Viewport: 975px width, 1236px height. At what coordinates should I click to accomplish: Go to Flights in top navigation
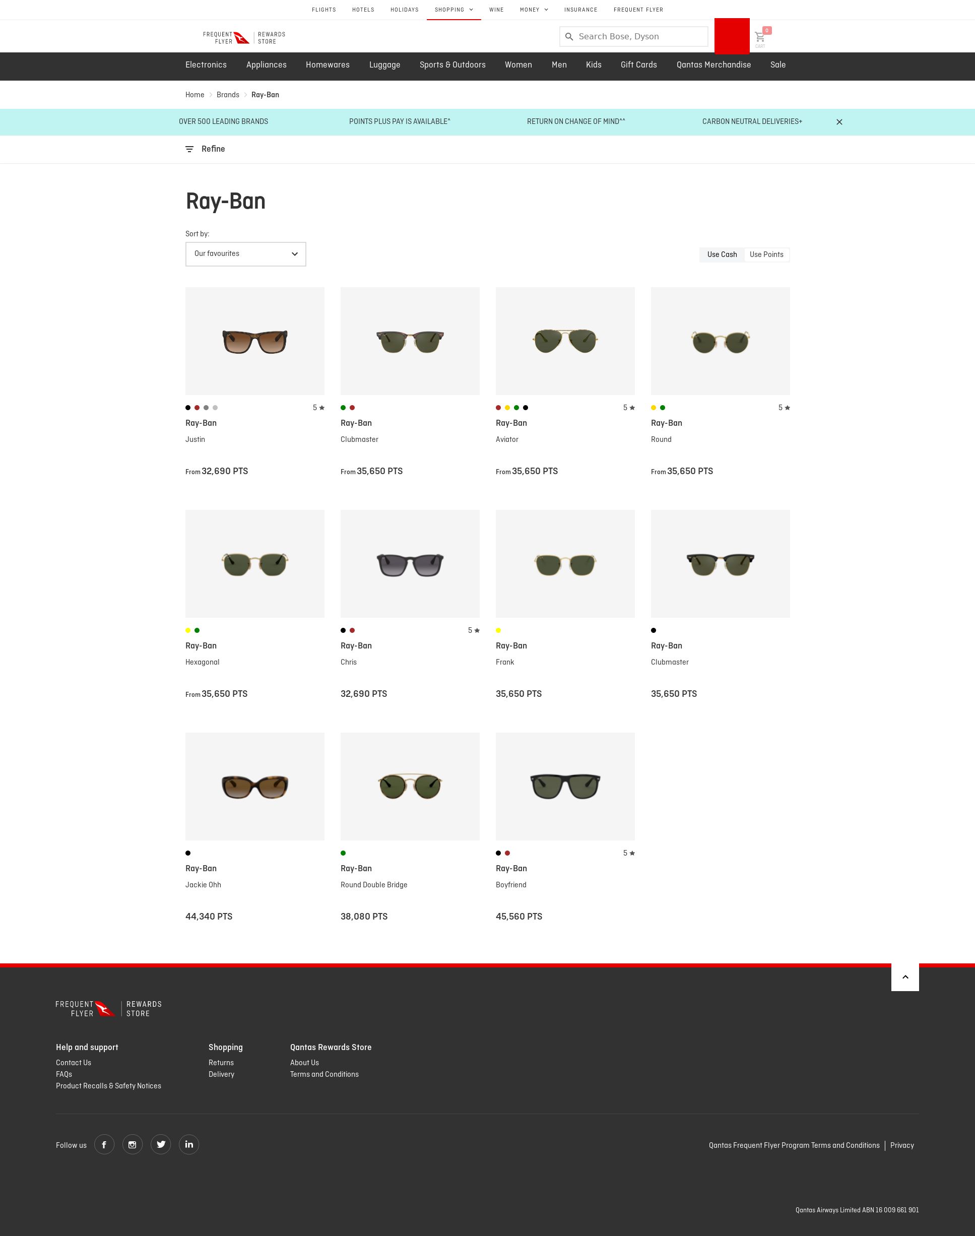point(323,10)
